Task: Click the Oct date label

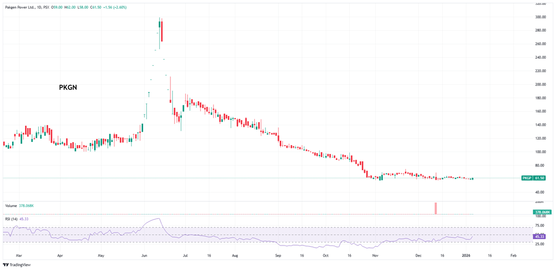Action: (326, 255)
